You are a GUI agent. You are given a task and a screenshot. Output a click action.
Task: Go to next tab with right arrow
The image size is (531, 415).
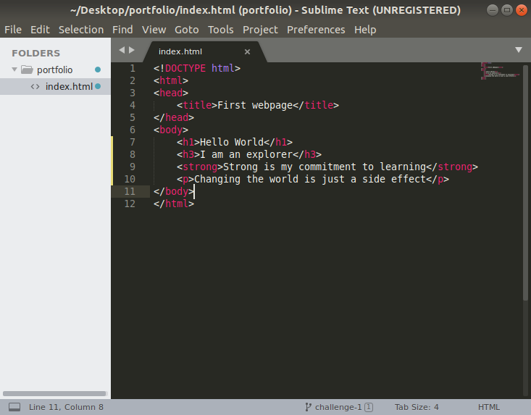[x=132, y=50]
